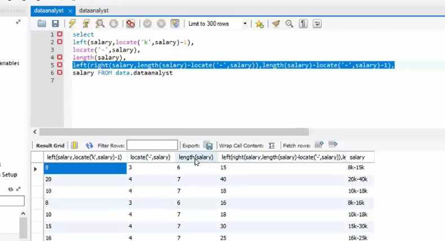Save the script using the floppy disk icon

tap(55, 24)
